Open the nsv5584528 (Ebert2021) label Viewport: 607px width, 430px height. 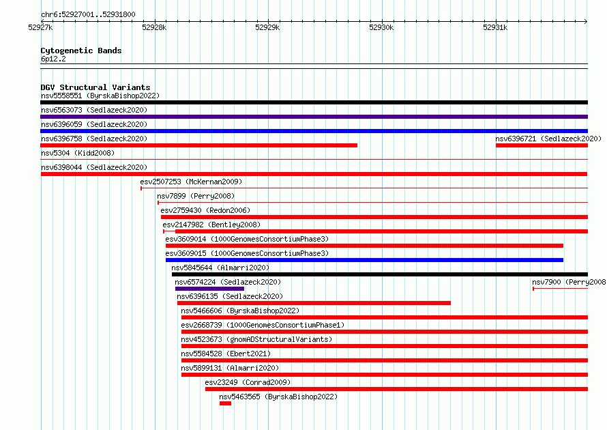point(226,354)
